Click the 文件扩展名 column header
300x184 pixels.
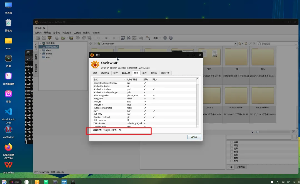134,79
